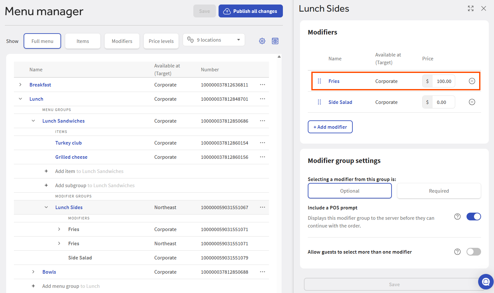Switch to the Modifiers view tab

pos(122,41)
